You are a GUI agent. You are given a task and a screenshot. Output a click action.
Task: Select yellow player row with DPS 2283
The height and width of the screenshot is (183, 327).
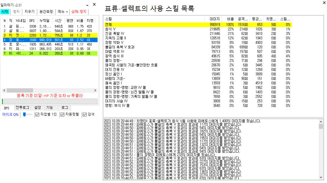click(50, 35)
